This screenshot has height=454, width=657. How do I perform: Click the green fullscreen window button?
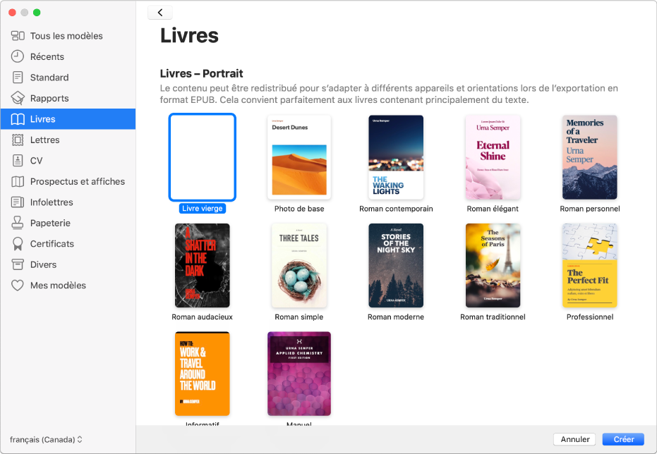[x=37, y=13]
